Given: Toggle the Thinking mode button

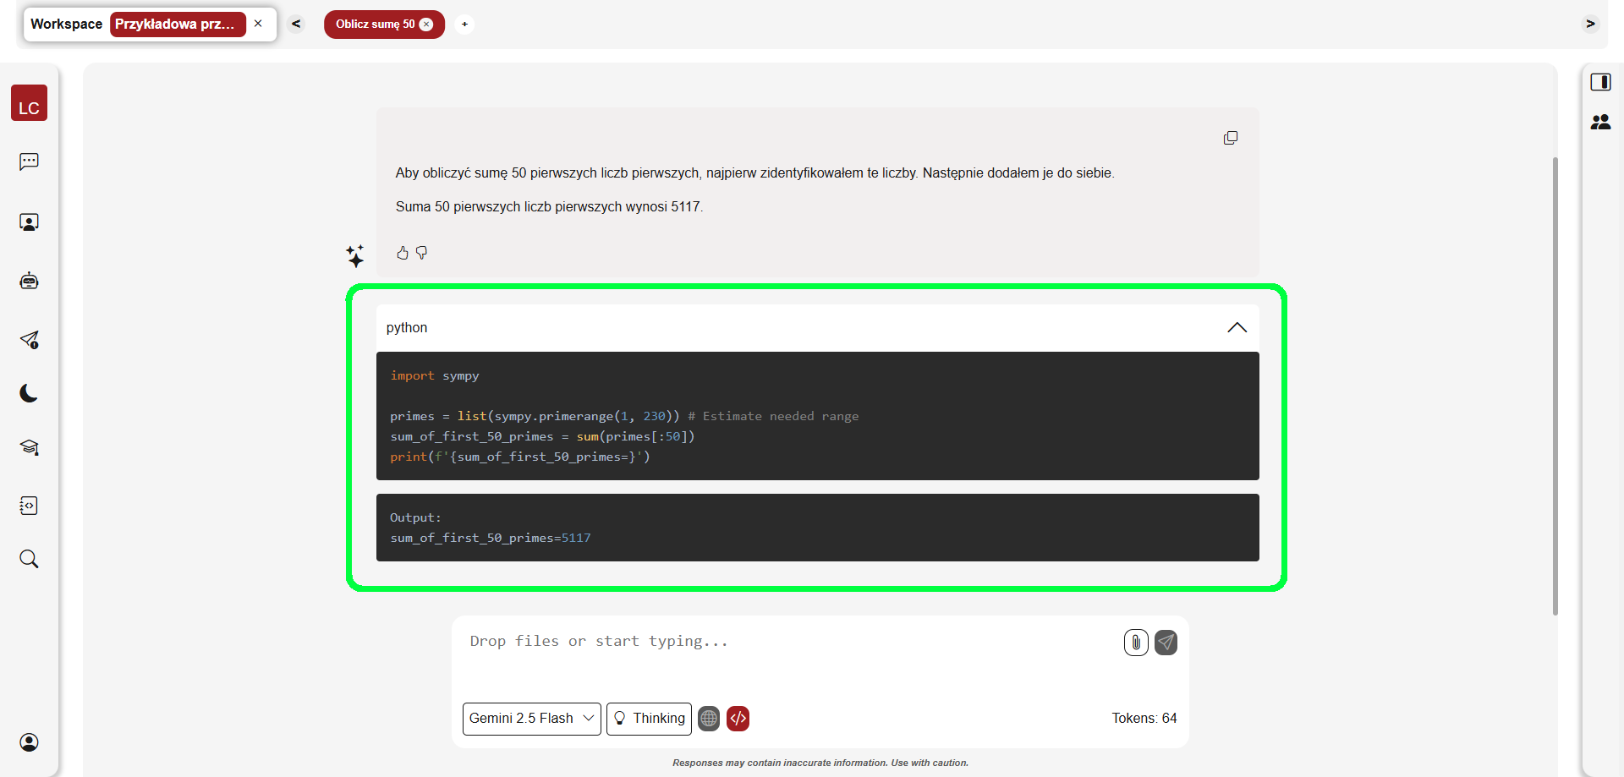Looking at the screenshot, I should (649, 719).
